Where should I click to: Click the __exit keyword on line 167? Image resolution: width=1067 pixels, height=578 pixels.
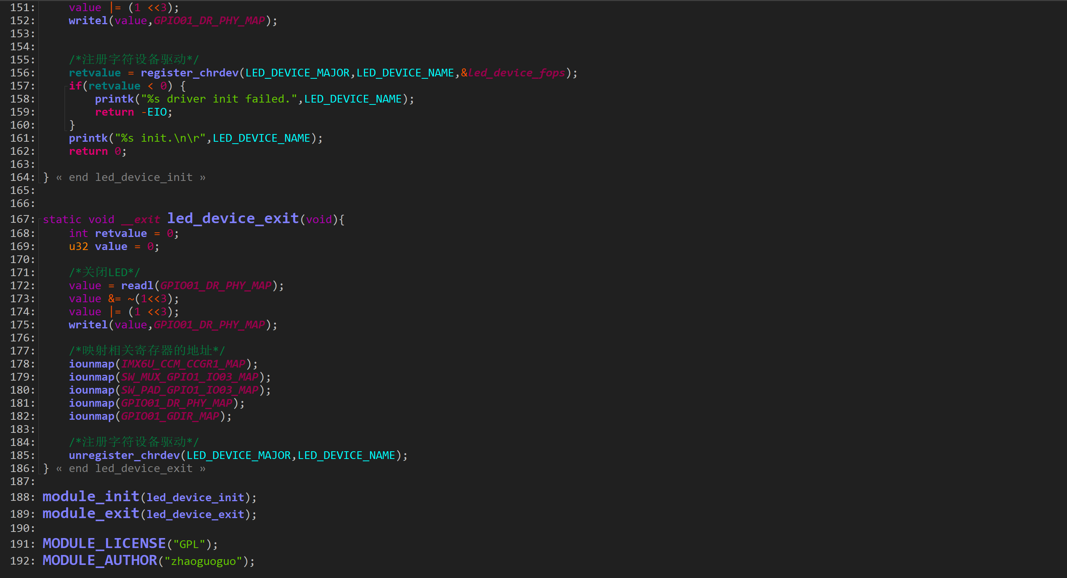[140, 220]
